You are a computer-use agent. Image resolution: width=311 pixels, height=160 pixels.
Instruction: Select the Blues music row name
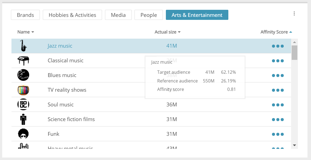pos(62,75)
